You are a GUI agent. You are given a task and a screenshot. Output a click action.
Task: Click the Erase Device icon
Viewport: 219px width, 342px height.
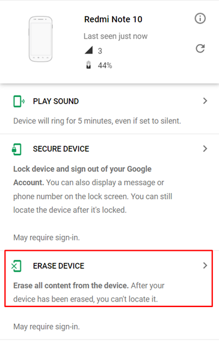click(16, 266)
